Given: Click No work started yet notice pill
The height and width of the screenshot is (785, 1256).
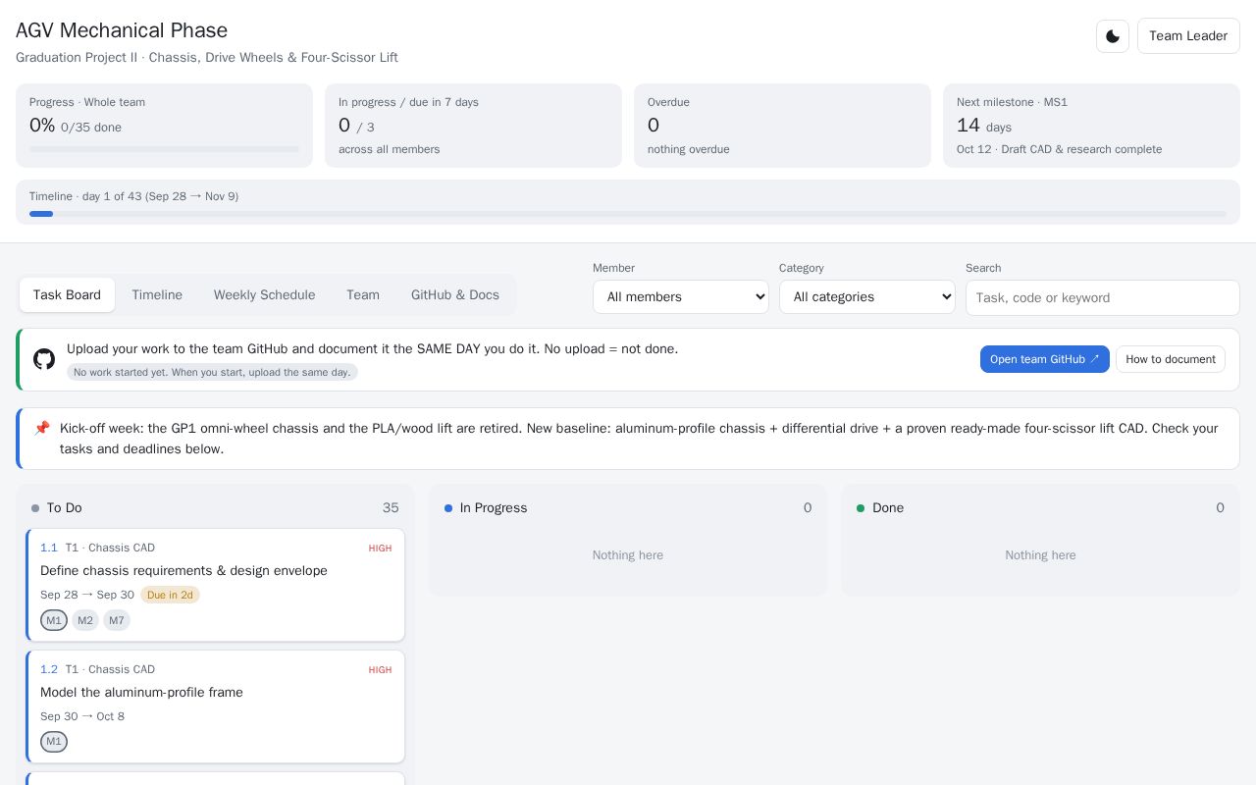Looking at the screenshot, I should (x=212, y=372).
